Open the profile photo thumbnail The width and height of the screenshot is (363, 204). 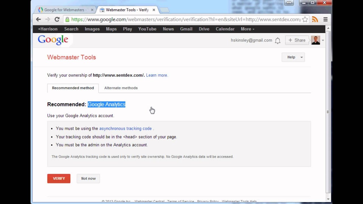(315, 40)
